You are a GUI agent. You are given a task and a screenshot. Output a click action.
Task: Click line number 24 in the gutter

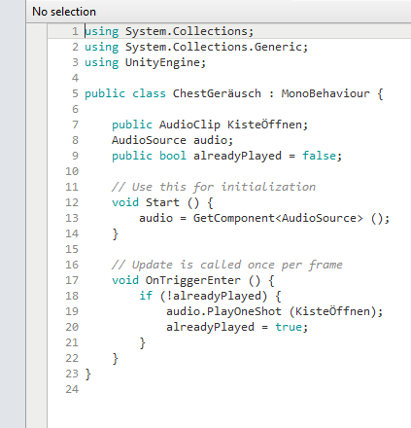tap(72, 389)
